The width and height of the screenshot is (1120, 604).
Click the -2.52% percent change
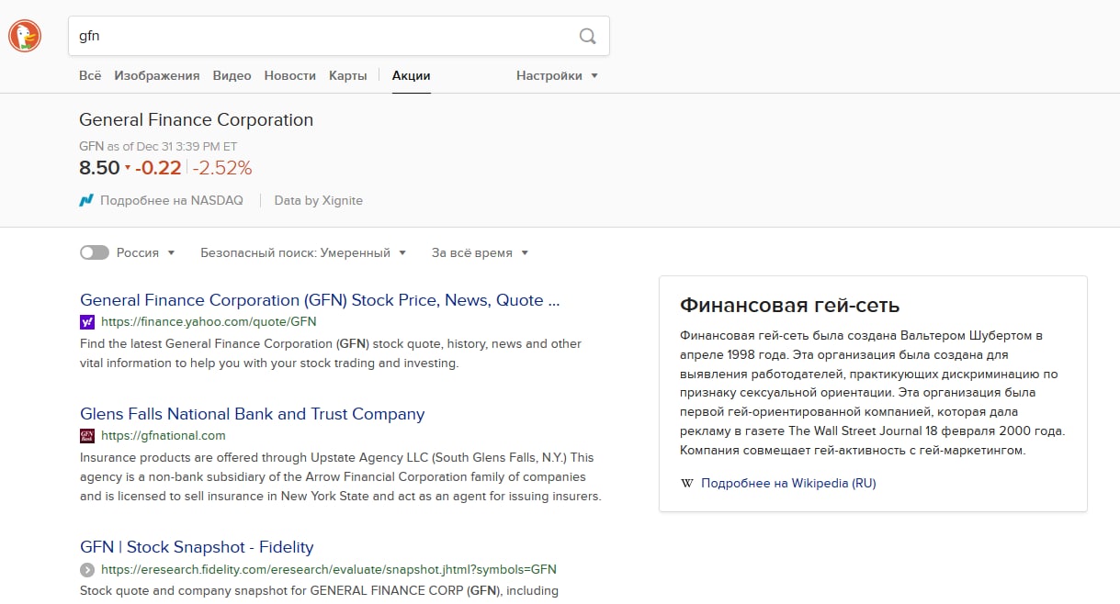[x=222, y=168]
